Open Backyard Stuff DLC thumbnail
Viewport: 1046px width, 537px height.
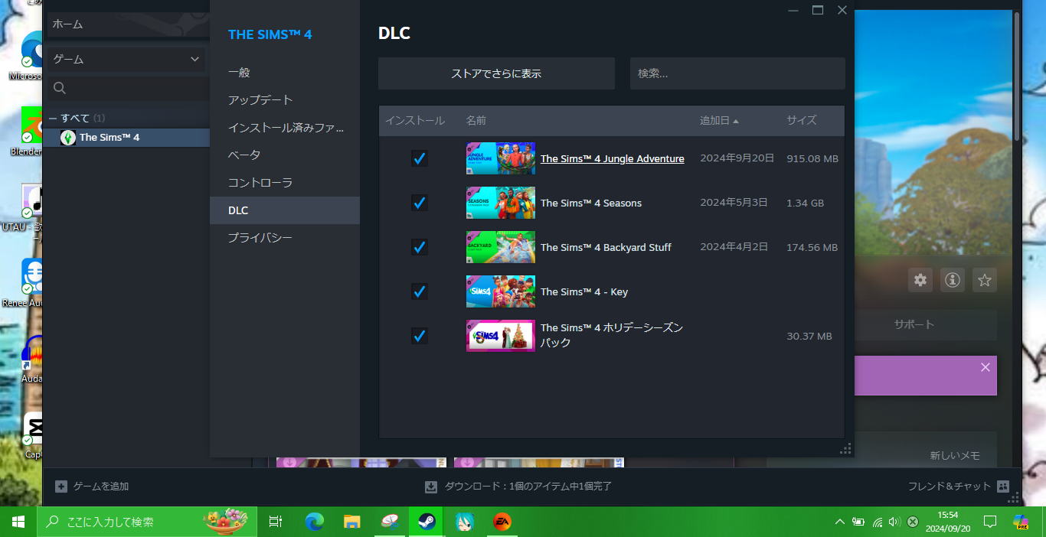pyautogui.click(x=501, y=247)
